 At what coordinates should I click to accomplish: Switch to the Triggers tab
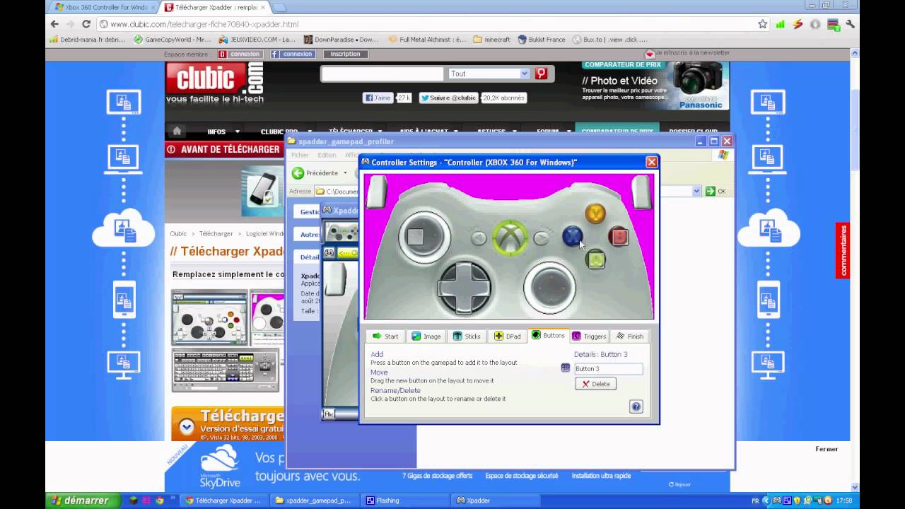[589, 337]
